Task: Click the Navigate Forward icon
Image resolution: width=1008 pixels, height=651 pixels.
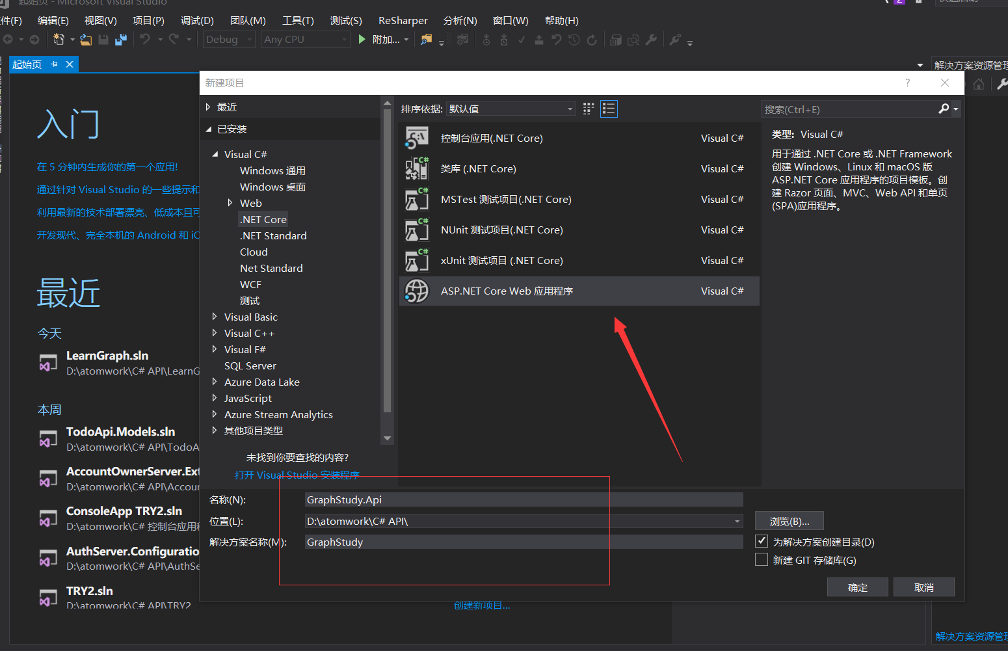Action: tap(34, 40)
